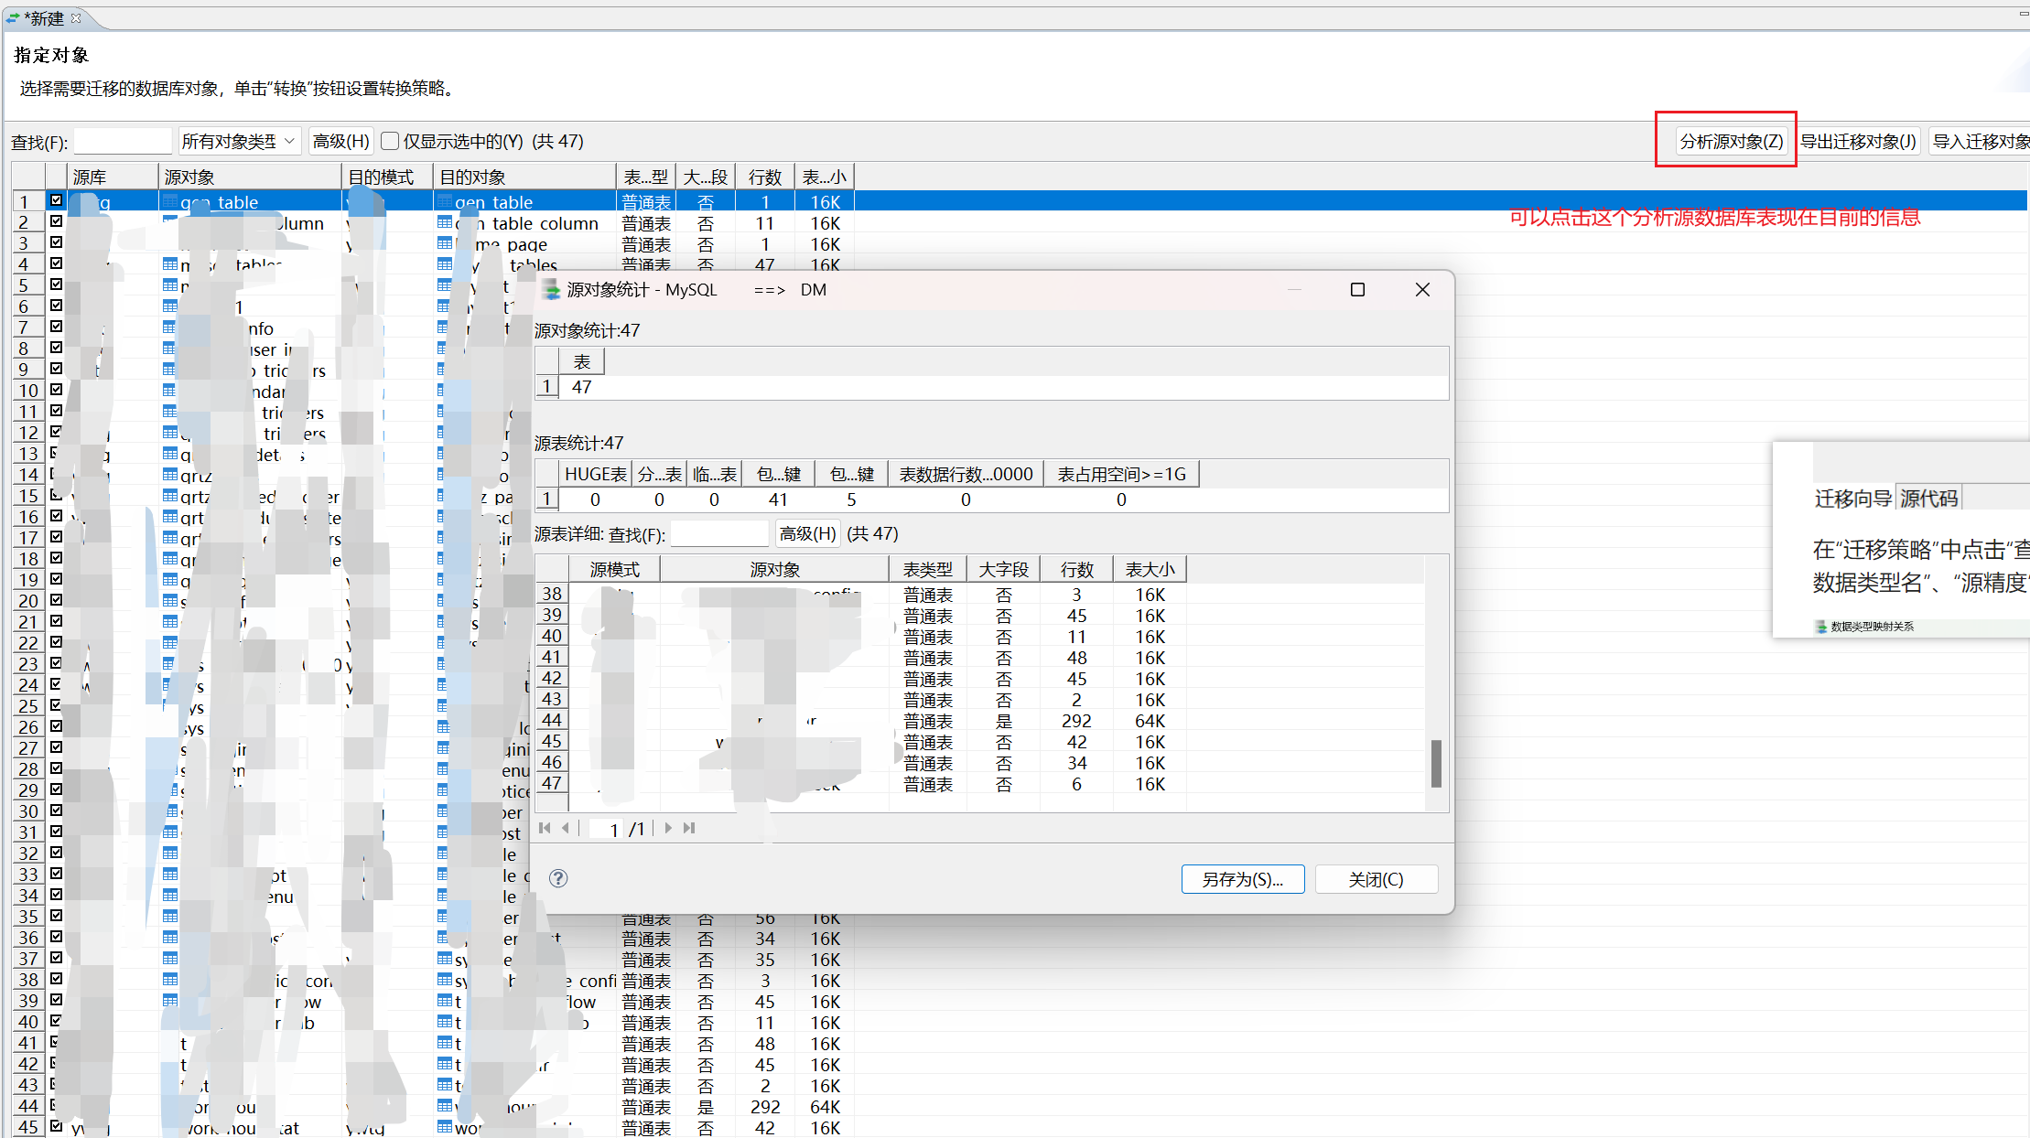The image size is (2030, 1138).
Task: Jump to last page in pagination
Action: pos(689,828)
